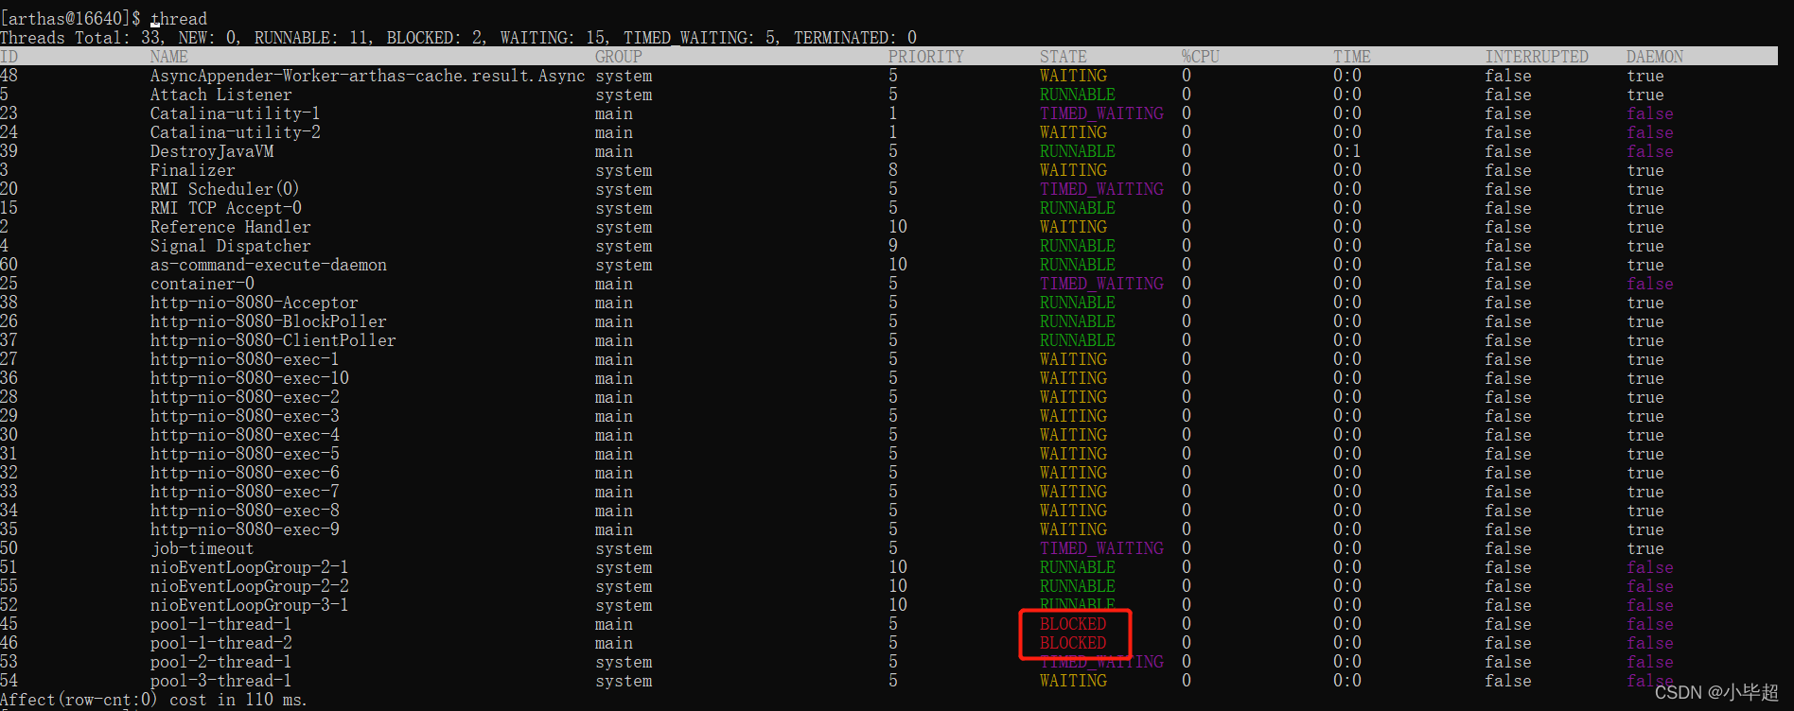Click the http-nio-8080-ClientPoller thread name
This screenshot has width=1794, height=711.
273,340
